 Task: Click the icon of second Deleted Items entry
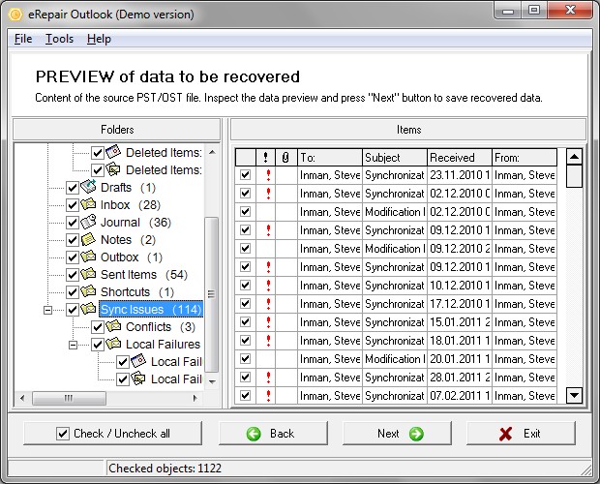(x=113, y=169)
